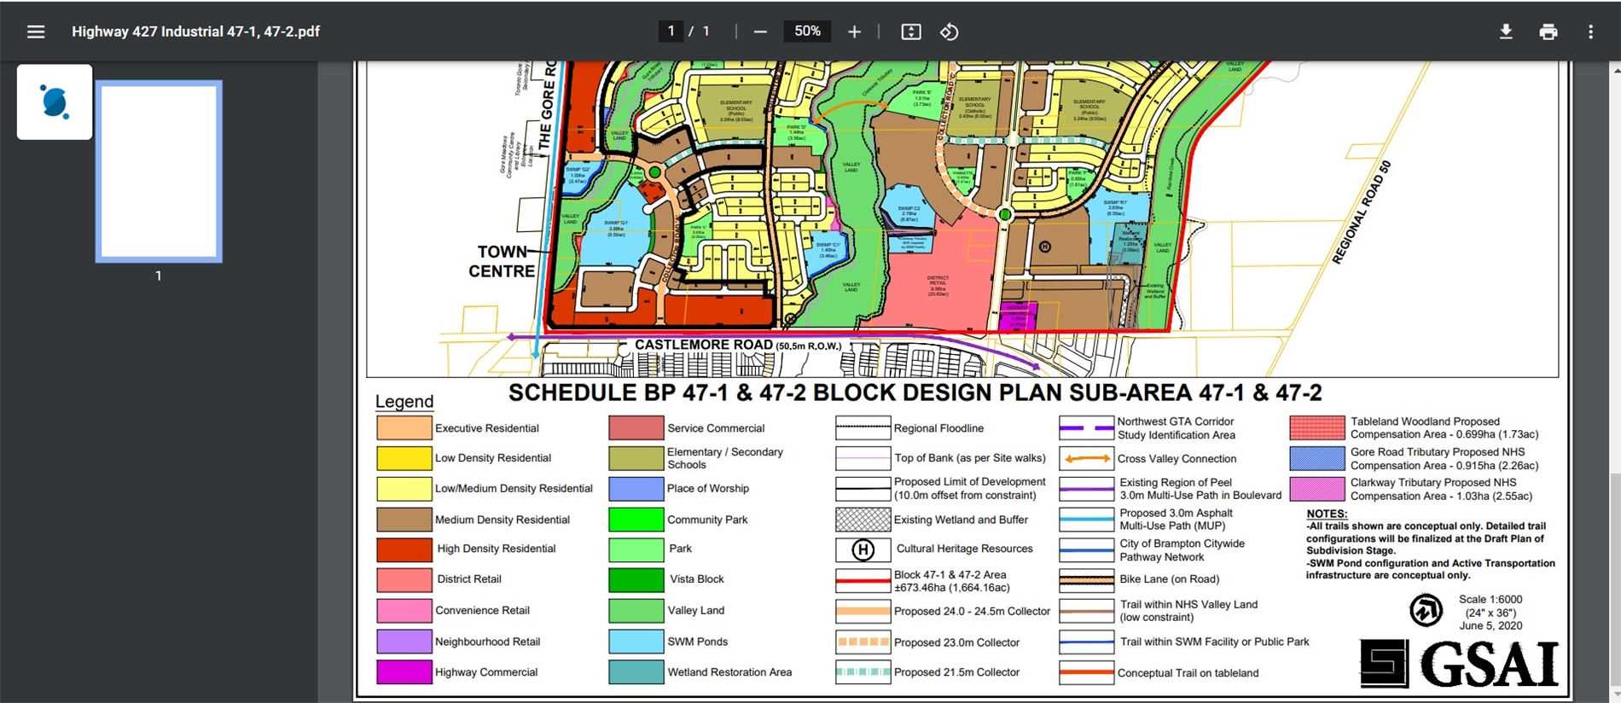Click the Castlemore Road label on map
Viewport: 1621px width, 703px height.
(x=704, y=345)
